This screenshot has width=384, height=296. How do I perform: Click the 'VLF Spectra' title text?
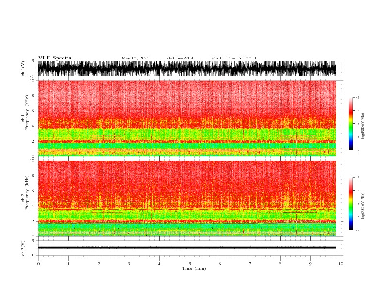pyautogui.click(x=55, y=58)
